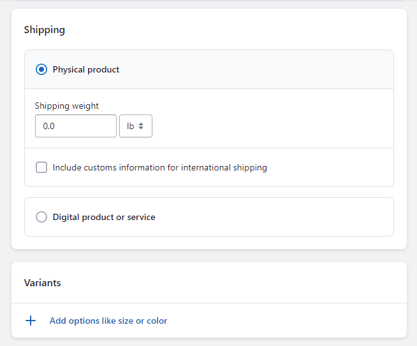Click the plus icon under Variants
This screenshot has height=346, width=417.
pyautogui.click(x=31, y=321)
